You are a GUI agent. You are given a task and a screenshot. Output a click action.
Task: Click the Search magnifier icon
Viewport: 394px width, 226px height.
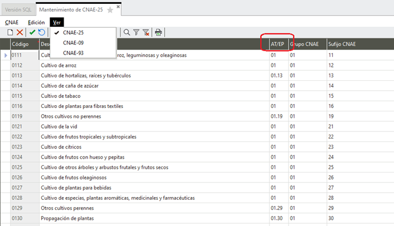click(x=127, y=33)
